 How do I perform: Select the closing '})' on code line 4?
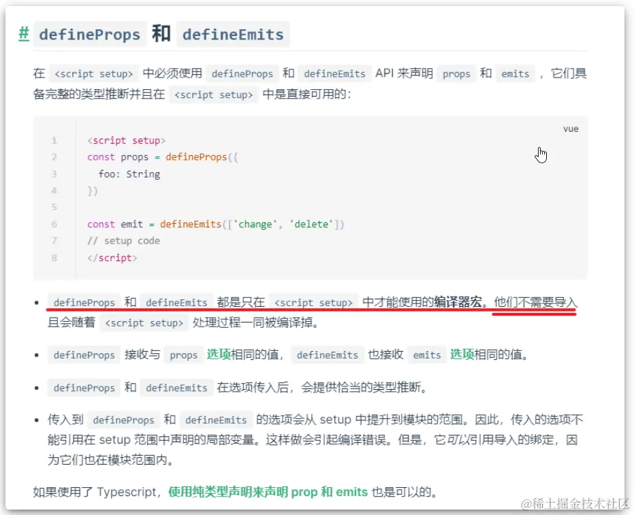pos(93,190)
